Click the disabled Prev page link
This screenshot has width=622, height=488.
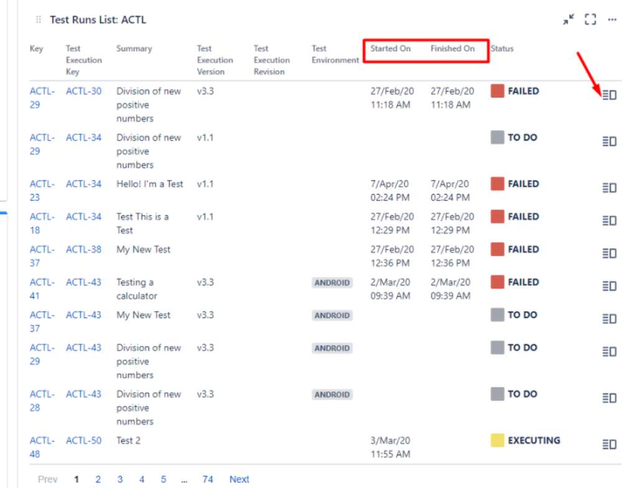click(47, 479)
